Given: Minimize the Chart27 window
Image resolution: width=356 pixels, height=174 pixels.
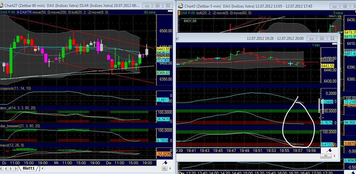Looking at the screenshot, I should (147, 6).
